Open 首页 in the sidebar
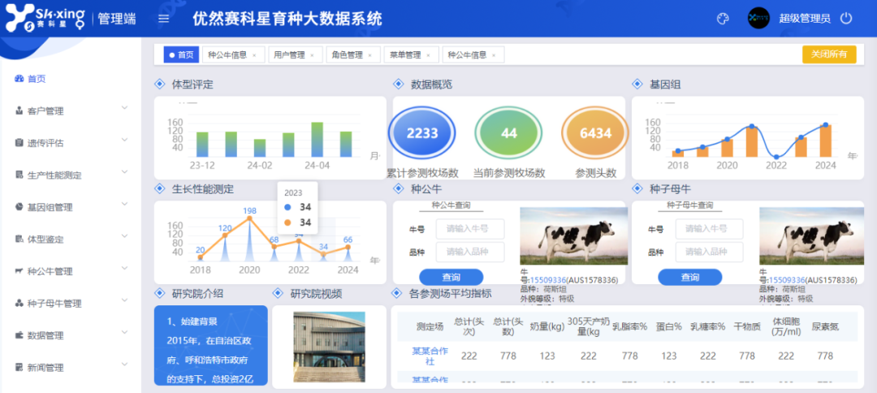The image size is (877, 393). (37, 79)
